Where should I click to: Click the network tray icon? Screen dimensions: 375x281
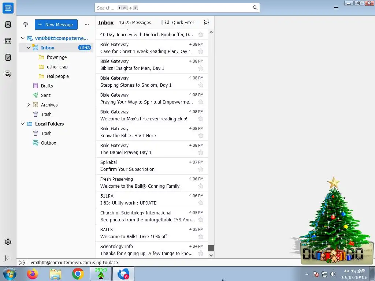tap(324, 274)
